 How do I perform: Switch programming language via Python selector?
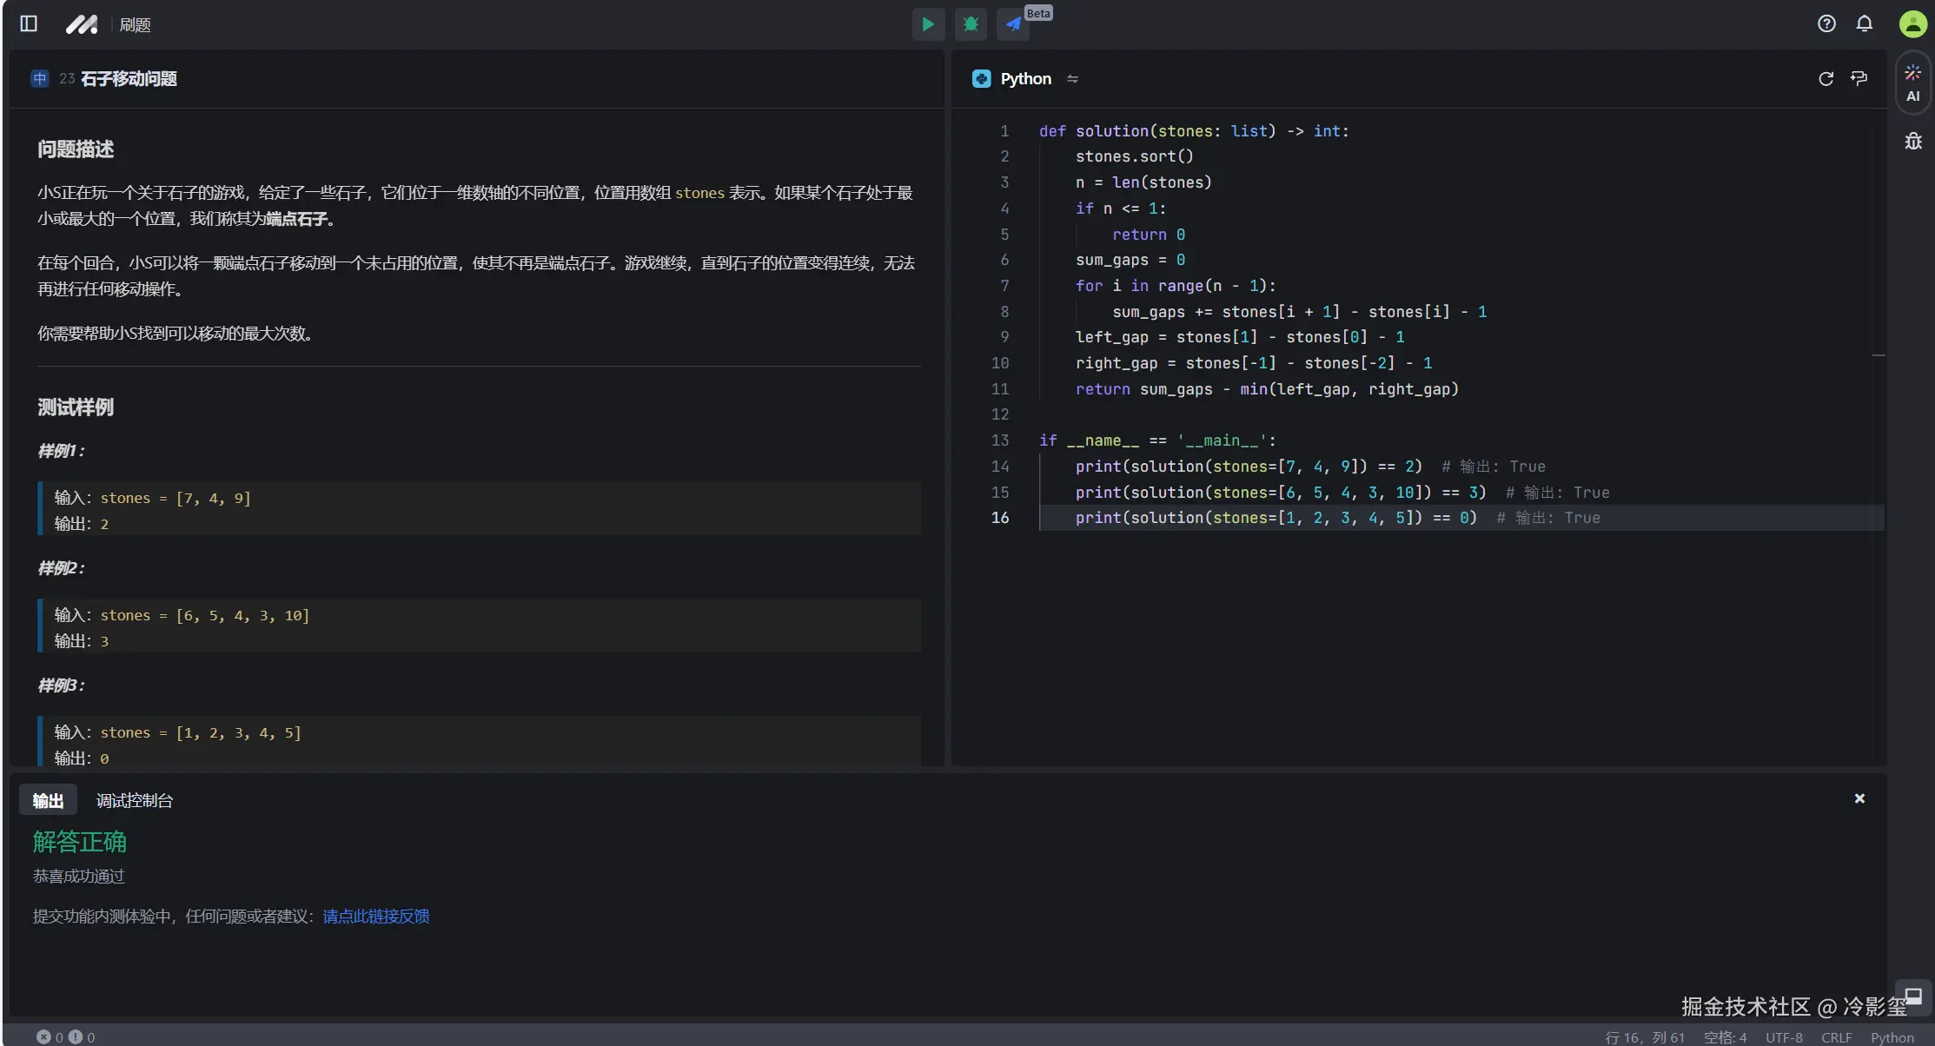pos(1025,79)
